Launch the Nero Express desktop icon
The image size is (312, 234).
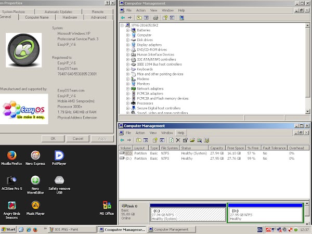(x=35, y=155)
